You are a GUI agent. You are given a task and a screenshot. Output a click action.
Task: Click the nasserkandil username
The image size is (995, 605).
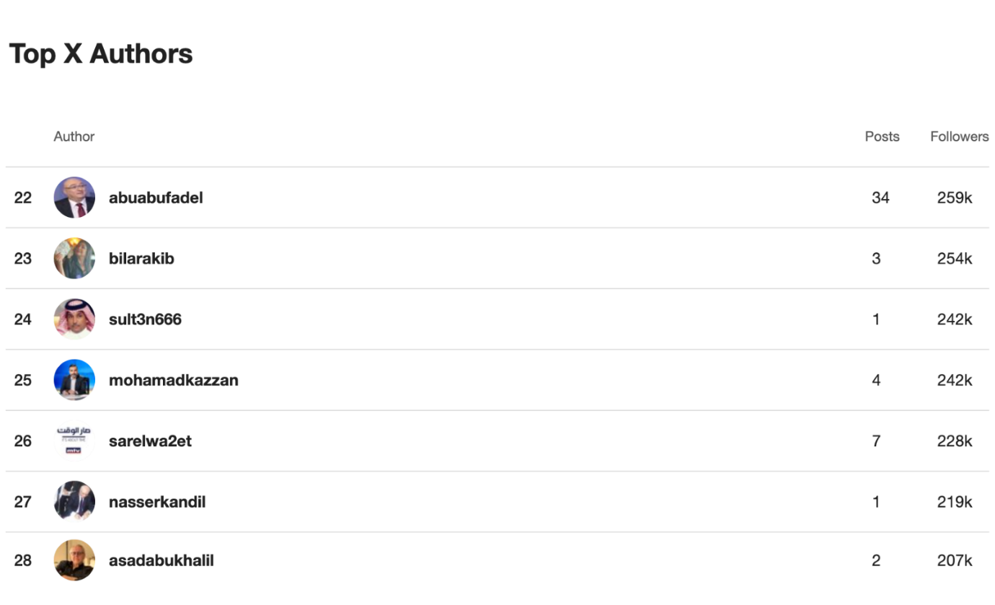(x=157, y=502)
